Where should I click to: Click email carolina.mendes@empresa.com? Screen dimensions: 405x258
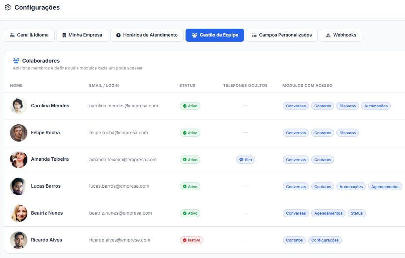[123, 106]
